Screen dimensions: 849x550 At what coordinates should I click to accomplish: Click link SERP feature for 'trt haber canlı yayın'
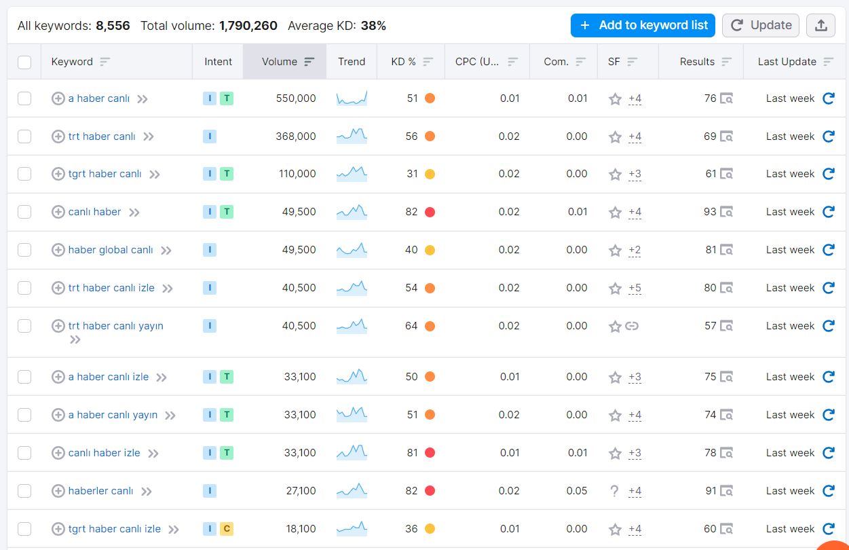pyautogui.click(x=632, y=326)
